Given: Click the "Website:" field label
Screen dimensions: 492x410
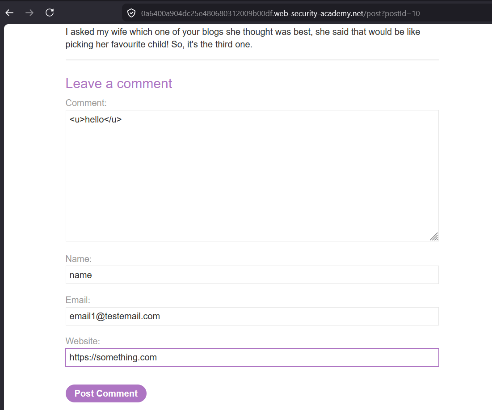Looking at the screenshot, I should [x=83, y=341].
